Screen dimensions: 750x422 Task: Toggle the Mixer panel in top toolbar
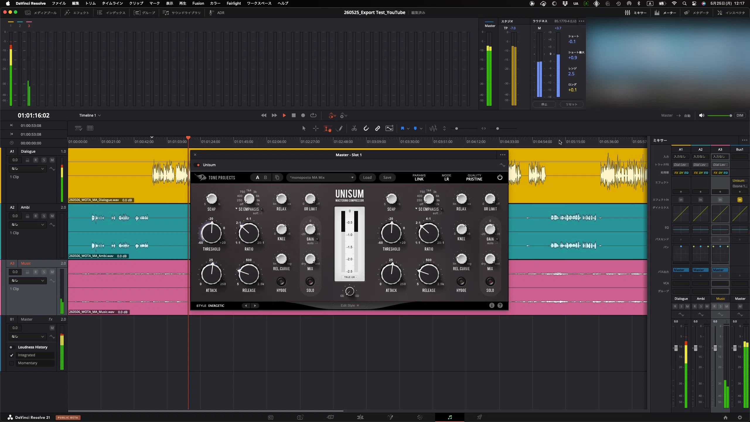click(636, 13)
